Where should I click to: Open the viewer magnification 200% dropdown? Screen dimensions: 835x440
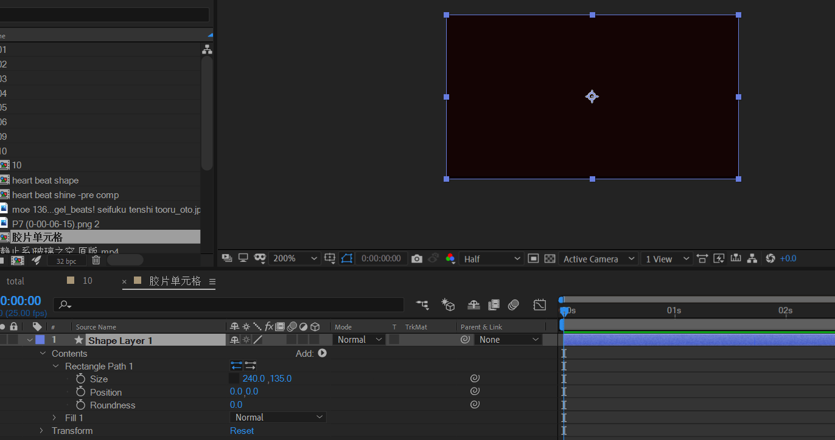click(295, 258)
